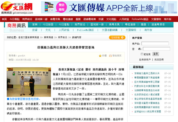This screenshot has width=178, height=122.
Task: Select 今日看點 tab in teal bar
Action: [64, 25]
